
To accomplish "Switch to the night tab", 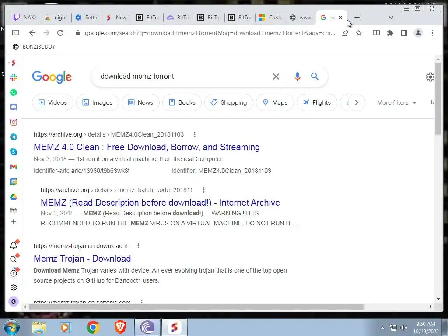I will (x=56, y=17).
